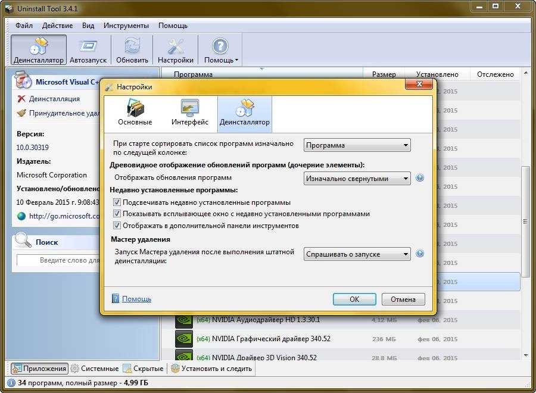Open the Действие menu
This screenshot has height=393, width=536.
(x=57, y=26)
